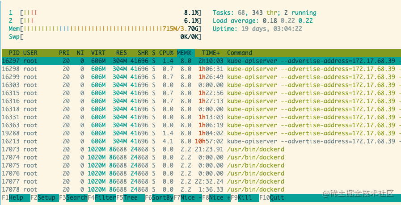This screenshot has height=205, width=401.
Task: Select the process row with PID 16331
Action: [200, 117]
